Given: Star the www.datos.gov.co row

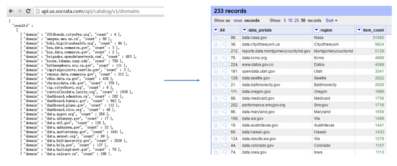Looking at the screenshot, I should tap(216, 65).
